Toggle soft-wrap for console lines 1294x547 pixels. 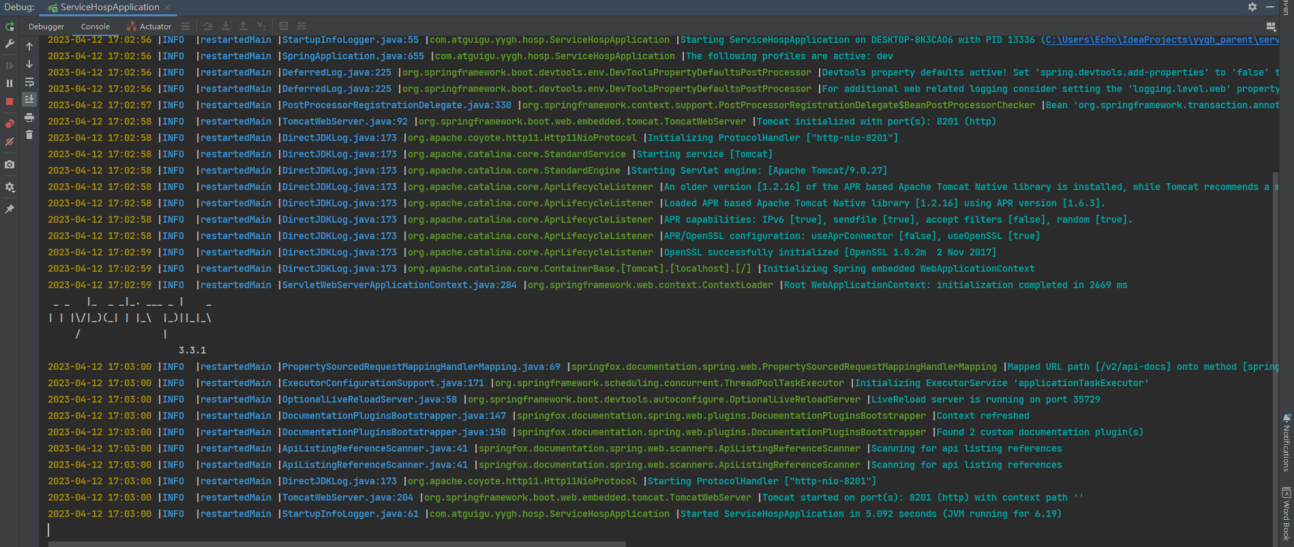(29, 82)
